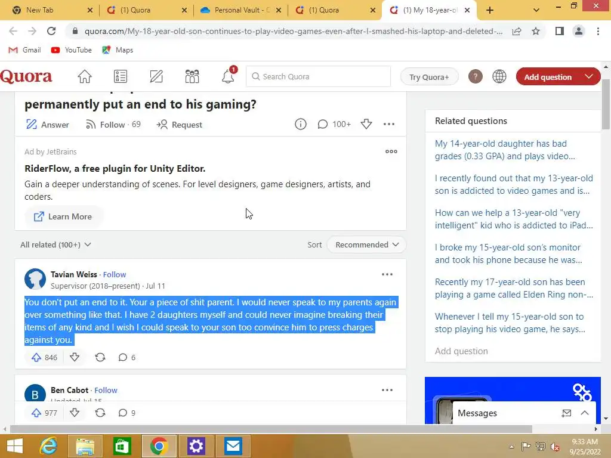Expand the Add question dropdown arrow
Image resolution: width=611 pixels, height=458 pixels.
click(589, 77)
